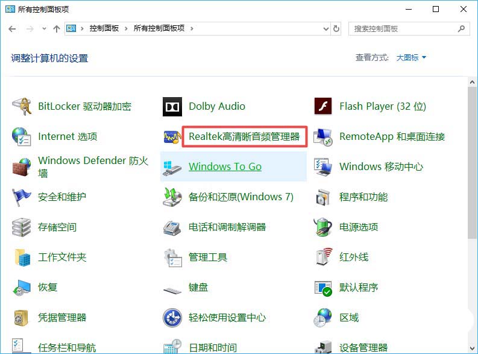Click the RemoteApp 和桌面连接 icon
Image resolution: width=478 pixels, height=354 pixels.
click(323, 137)
